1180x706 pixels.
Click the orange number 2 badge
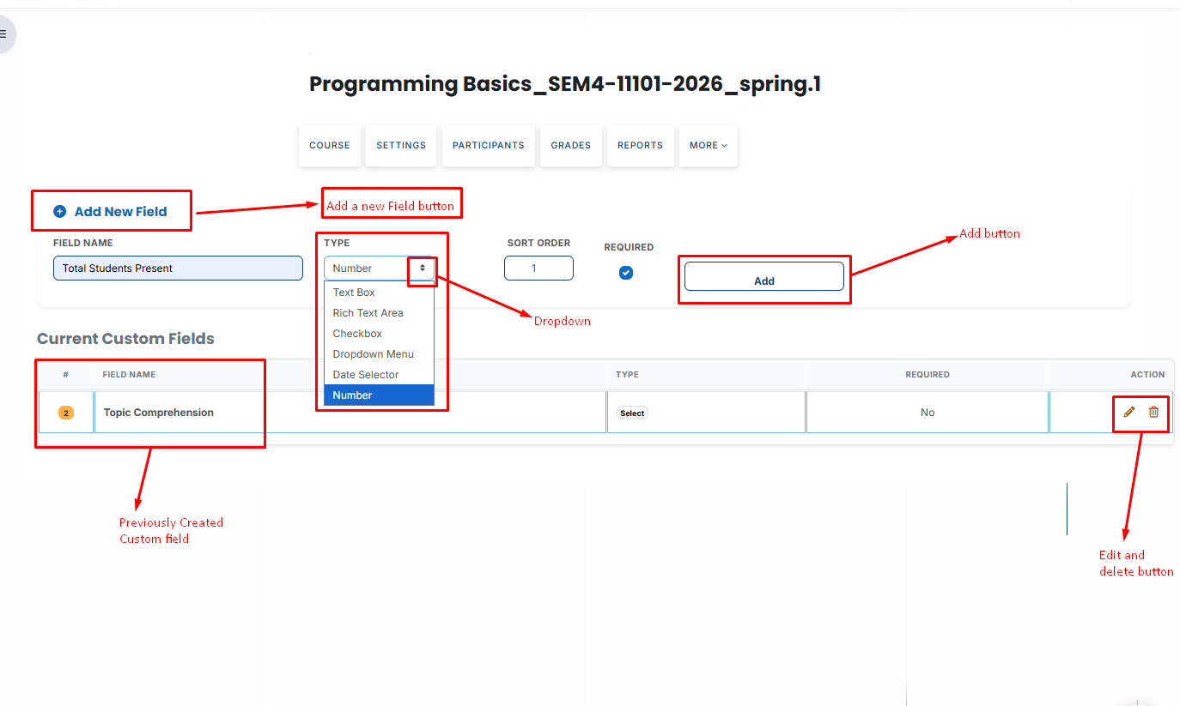coord(66,413)
